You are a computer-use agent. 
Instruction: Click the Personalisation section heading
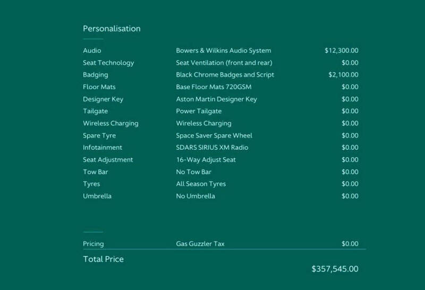[112, 29]
